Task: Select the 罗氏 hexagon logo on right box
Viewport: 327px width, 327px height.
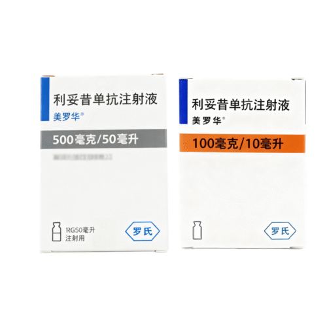Action: tap(280, 231)
